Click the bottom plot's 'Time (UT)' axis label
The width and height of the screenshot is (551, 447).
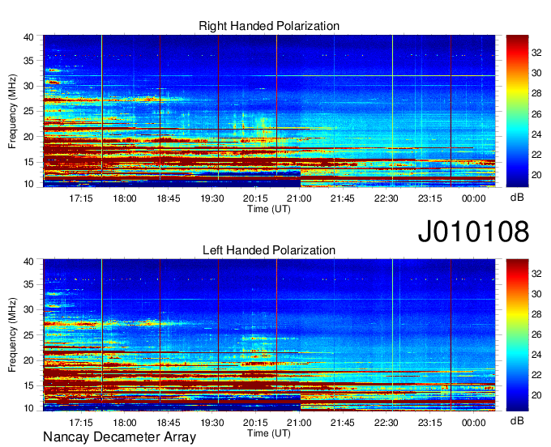pos(269,433)
